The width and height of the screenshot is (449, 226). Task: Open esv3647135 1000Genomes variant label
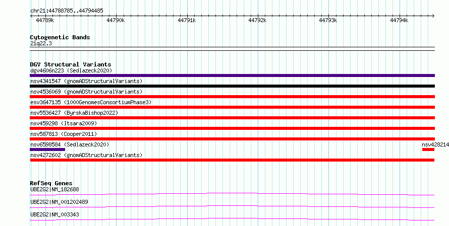pos(91,102)
